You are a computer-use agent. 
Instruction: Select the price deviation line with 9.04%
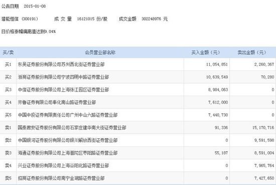click(x=29, y=32)
